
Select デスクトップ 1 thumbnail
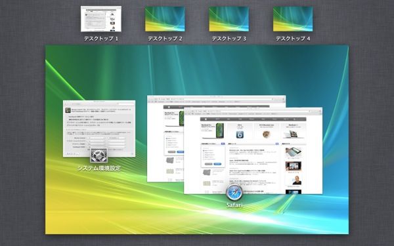point(100,19)
